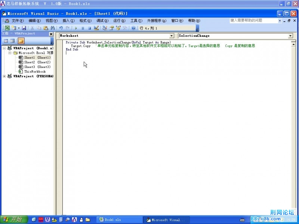Click the Find binoculars icon
The image size is (299, 224).
(x=52, y=28)
